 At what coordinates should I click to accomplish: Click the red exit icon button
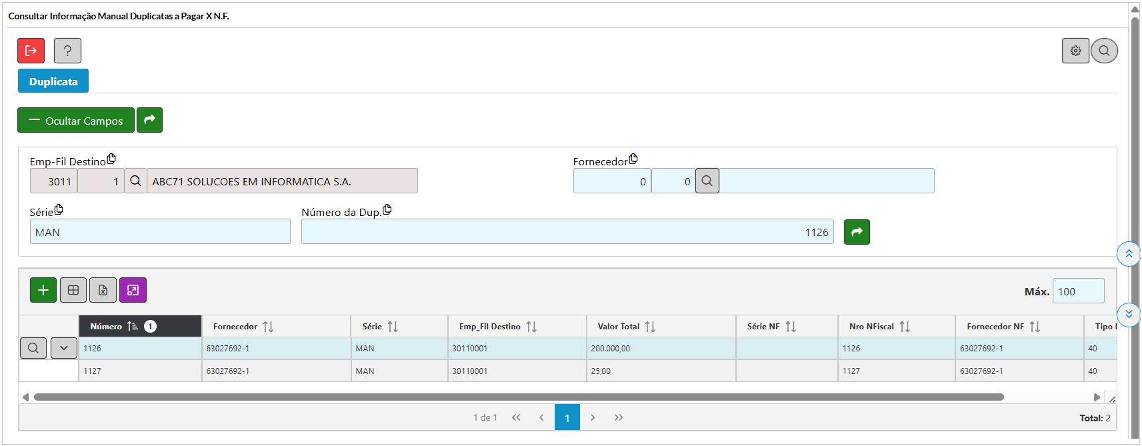(x=31, y=51)
